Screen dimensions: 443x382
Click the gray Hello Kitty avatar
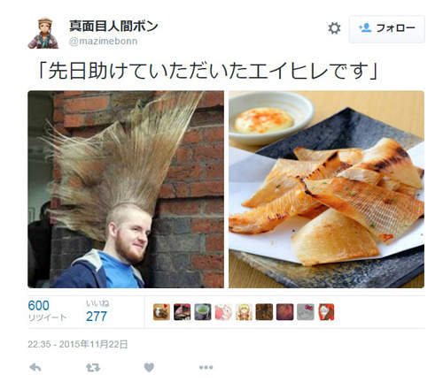(306, 312)
